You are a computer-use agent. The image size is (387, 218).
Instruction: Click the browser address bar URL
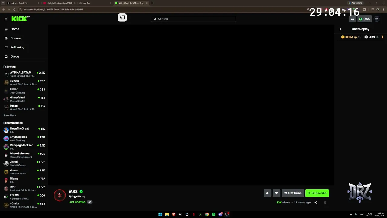54,9
